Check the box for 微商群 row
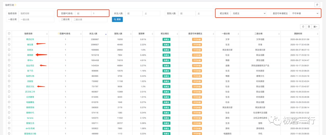The height and width of the screenshot is (135, 326). [x=9, y=55]
